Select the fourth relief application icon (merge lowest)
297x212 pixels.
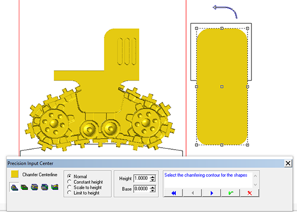pyautogui.click(x=45, y=187)
